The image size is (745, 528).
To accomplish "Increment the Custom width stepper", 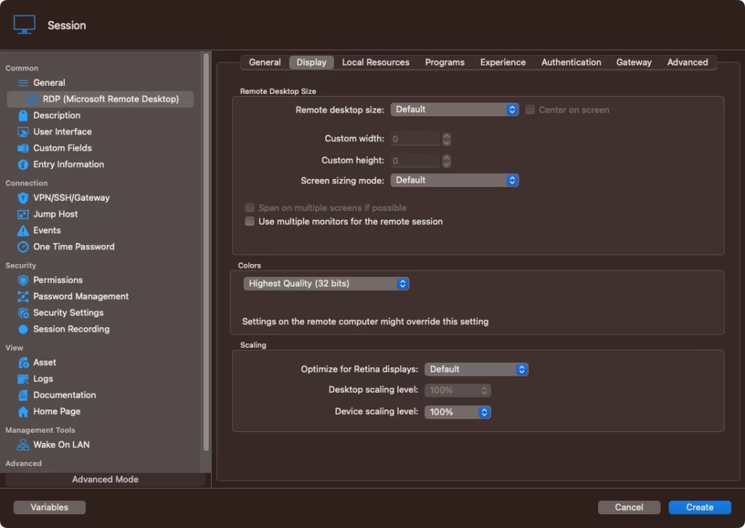I will pos(447,137).
